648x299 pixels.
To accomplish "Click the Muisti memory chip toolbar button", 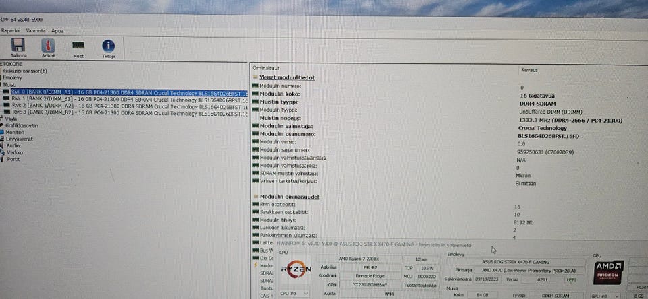I will 78,45.
